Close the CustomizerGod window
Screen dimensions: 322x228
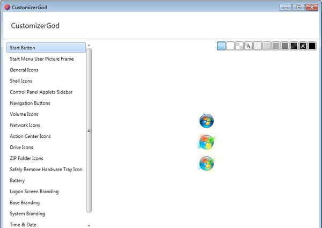312,8
